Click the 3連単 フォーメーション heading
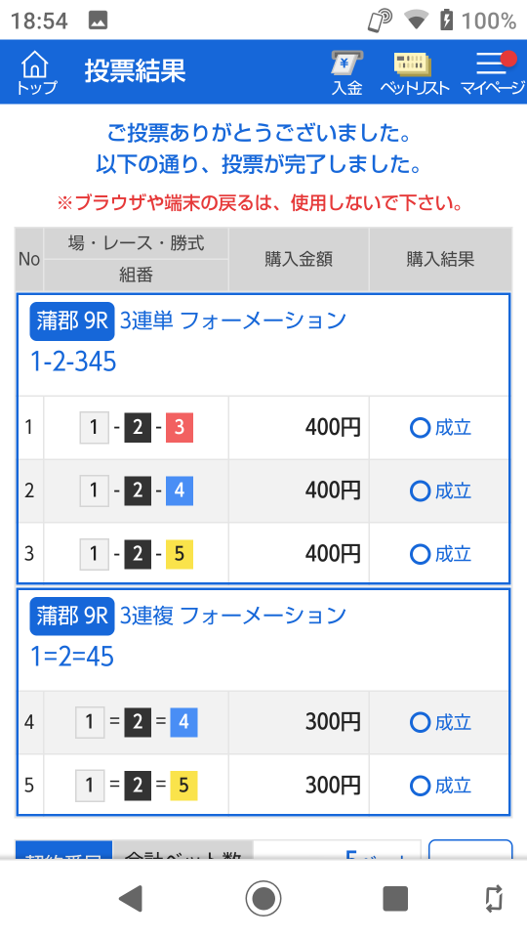The height and width of the screenshot is (938, 527). [233, 320]
